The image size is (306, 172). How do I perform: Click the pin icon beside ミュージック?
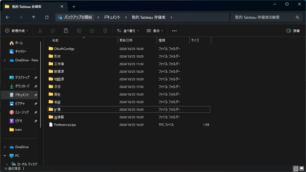click(36, 113)
